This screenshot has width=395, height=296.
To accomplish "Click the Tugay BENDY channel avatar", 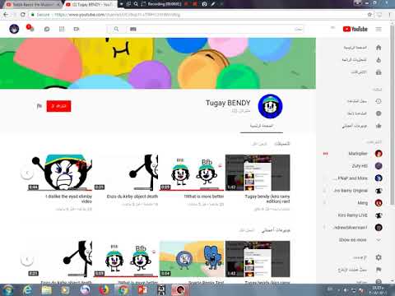I will coord(270,106).
